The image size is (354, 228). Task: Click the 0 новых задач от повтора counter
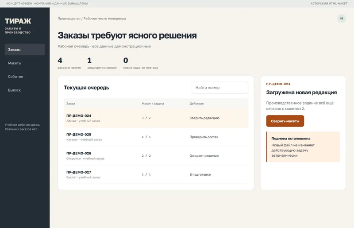click(x=140, y=63)
